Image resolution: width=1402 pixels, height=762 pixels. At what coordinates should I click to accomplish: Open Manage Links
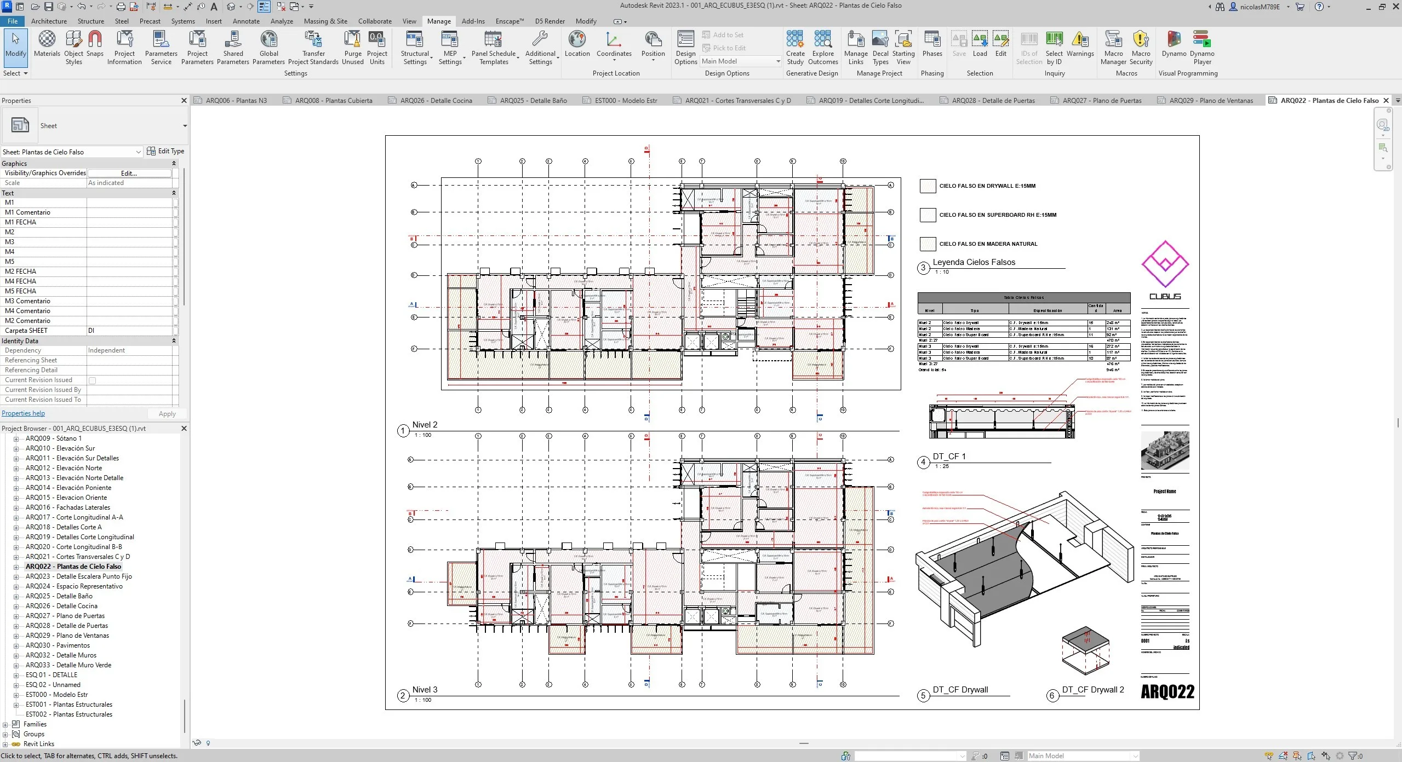(x=856, y=48)
